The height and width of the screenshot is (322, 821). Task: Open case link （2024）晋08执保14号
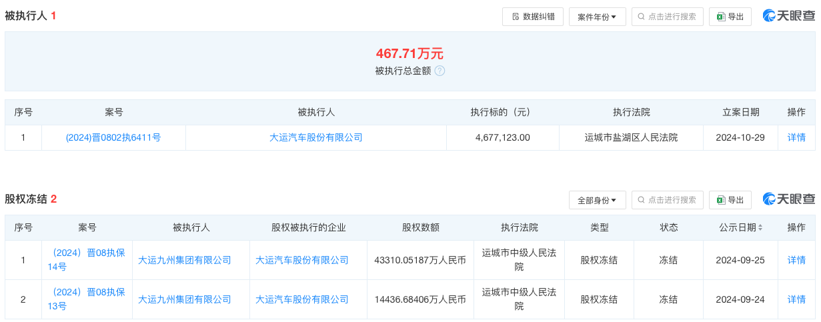pyautogui.click(x=87, y=260)
